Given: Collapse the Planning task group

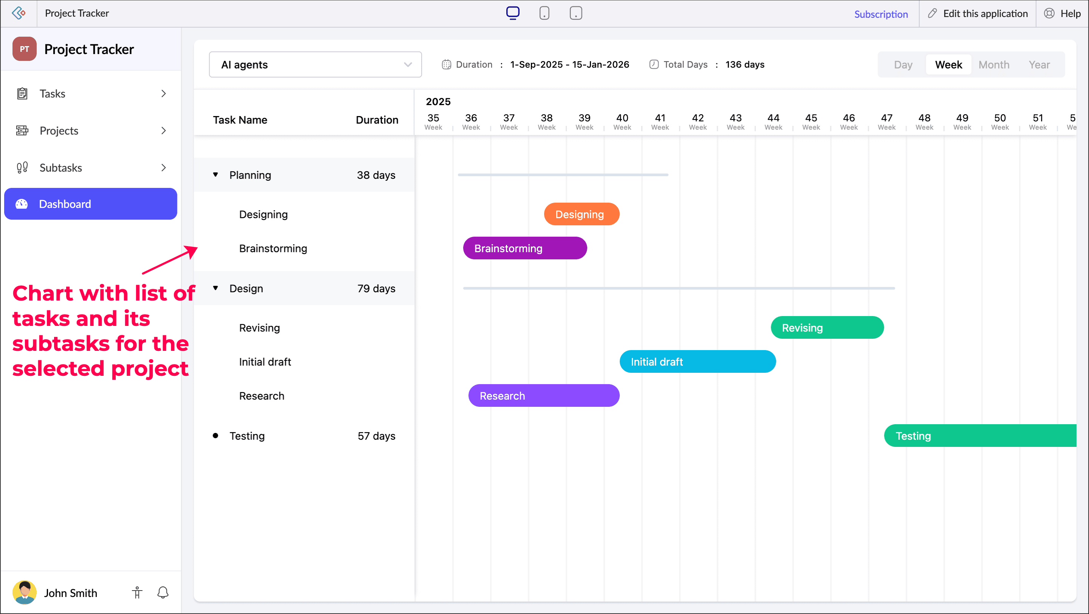Looking at the screenshot, I should coord(216,175).
